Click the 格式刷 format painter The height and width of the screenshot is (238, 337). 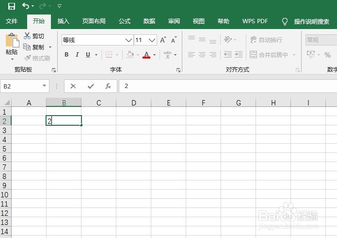point(37,58)
